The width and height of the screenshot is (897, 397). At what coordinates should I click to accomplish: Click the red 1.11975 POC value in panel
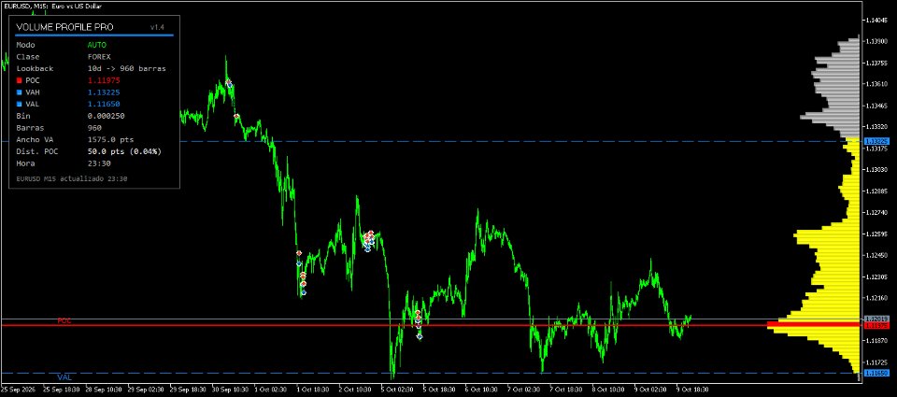[x=104, y=80]
